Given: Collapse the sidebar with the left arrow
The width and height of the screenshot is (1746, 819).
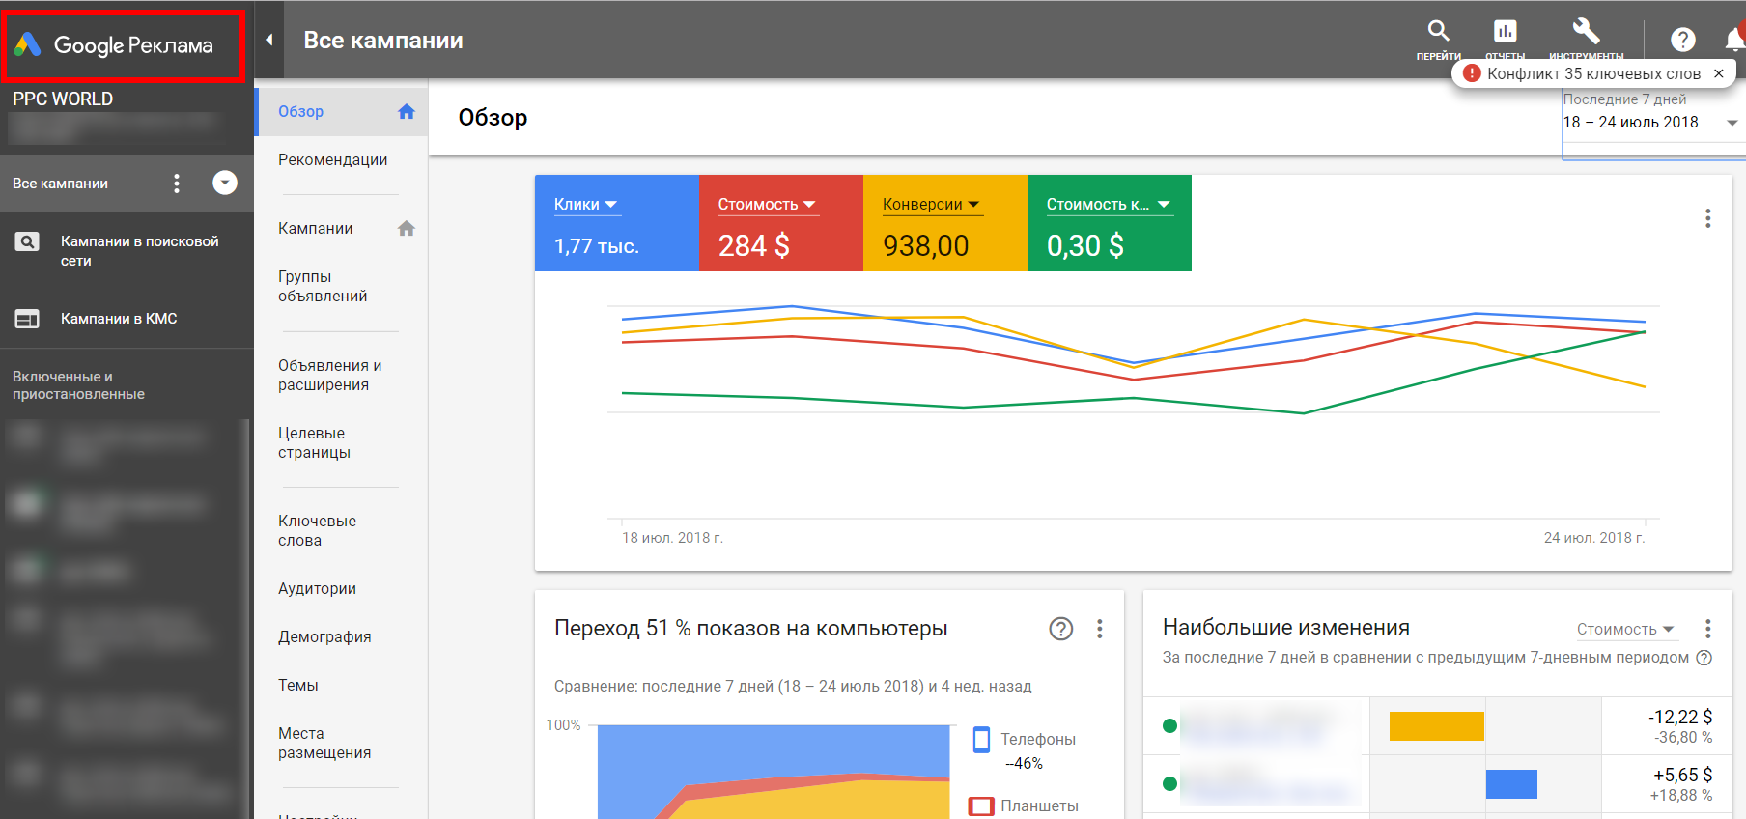Looking at the screenshot, I should click(x=269, y=40).
